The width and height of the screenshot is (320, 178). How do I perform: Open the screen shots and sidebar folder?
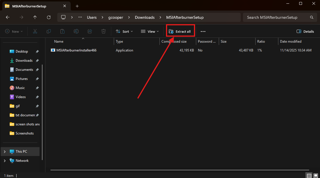(x=28, y=124)
